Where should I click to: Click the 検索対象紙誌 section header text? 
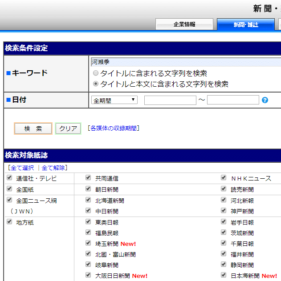click(x=26, y=155)
